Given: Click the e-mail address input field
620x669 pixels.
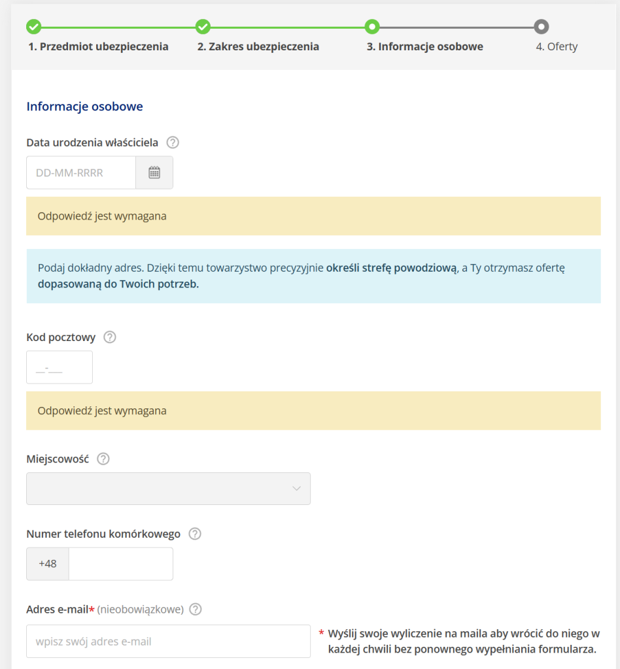Looking at the screenshot, I should pos(168,641).
